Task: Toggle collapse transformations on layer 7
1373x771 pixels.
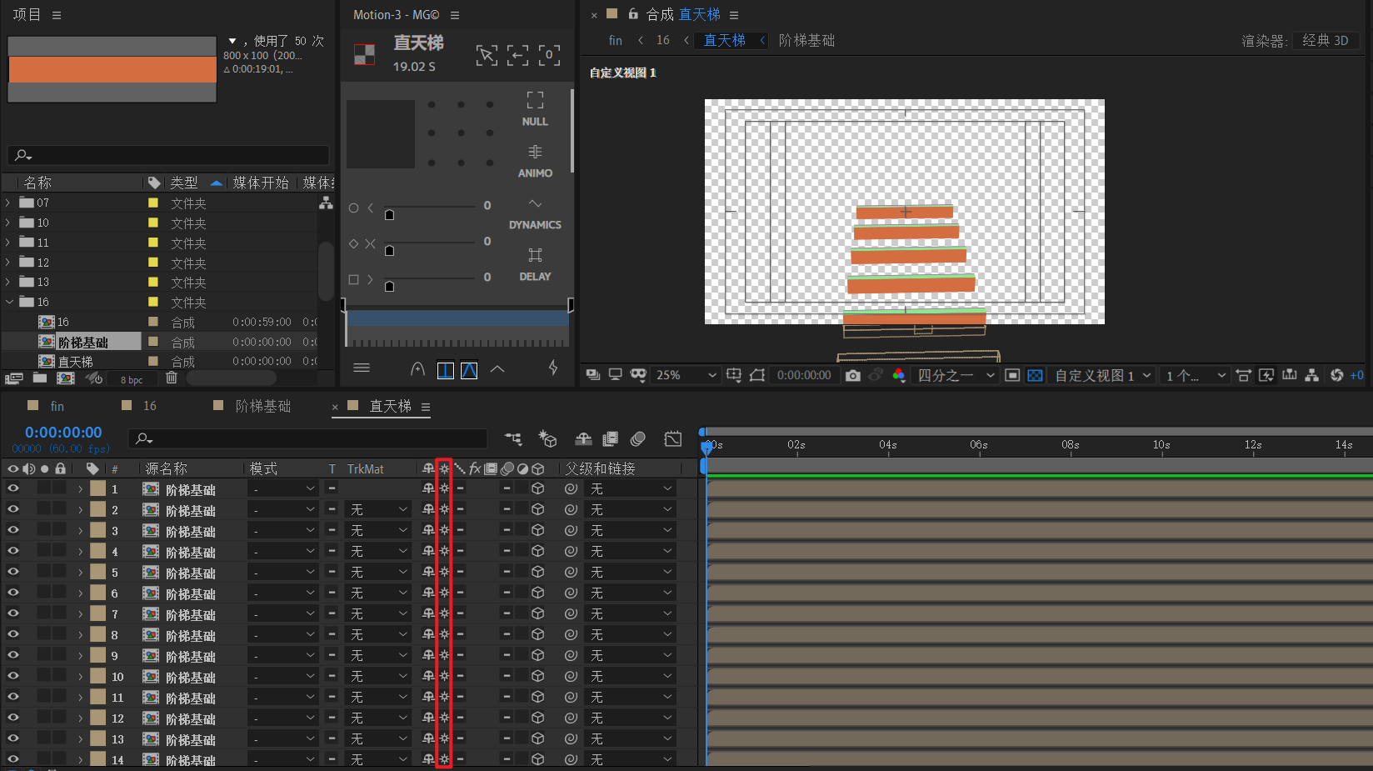Action: [444, 613]
